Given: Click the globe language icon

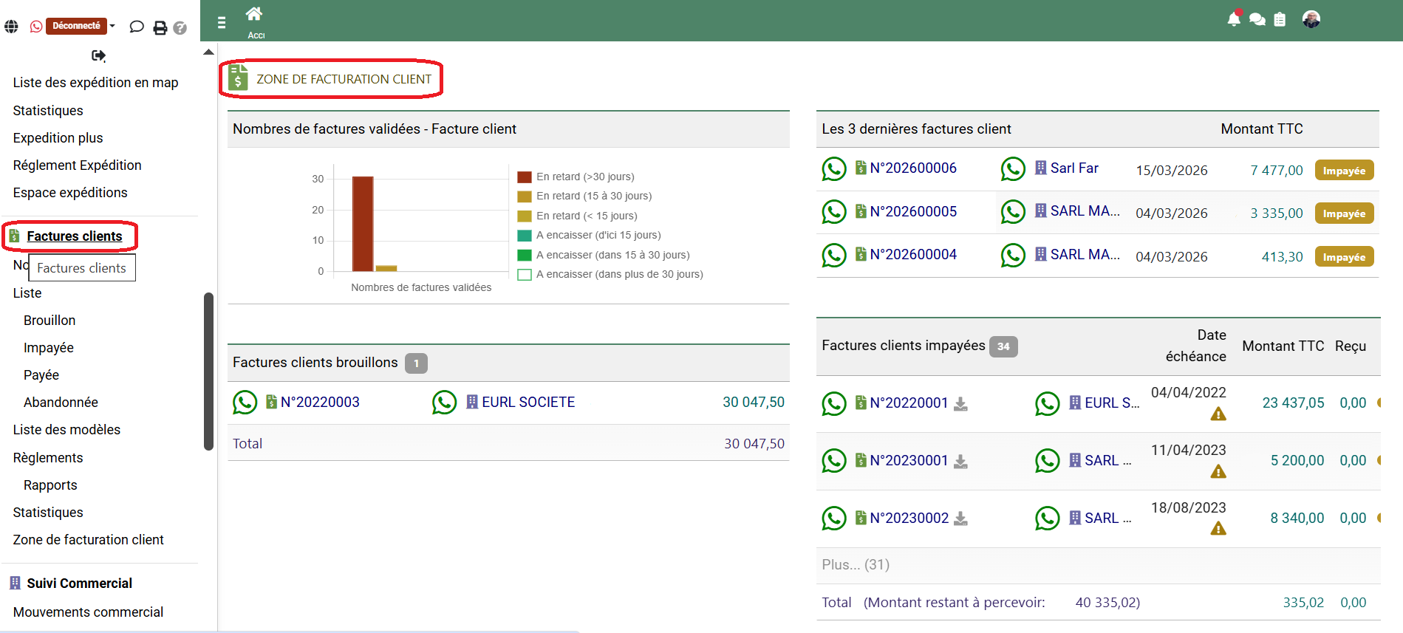Looking at the screenshot, I should click(x=11, y=27).
